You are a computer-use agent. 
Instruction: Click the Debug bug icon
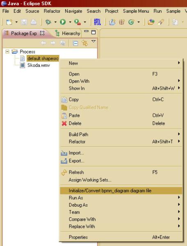(x=48, y=22)
